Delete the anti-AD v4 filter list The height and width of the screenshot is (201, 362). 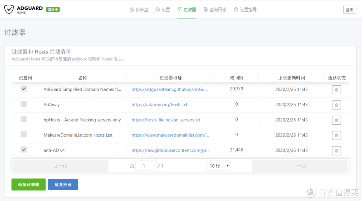click(x=336, y=150)
